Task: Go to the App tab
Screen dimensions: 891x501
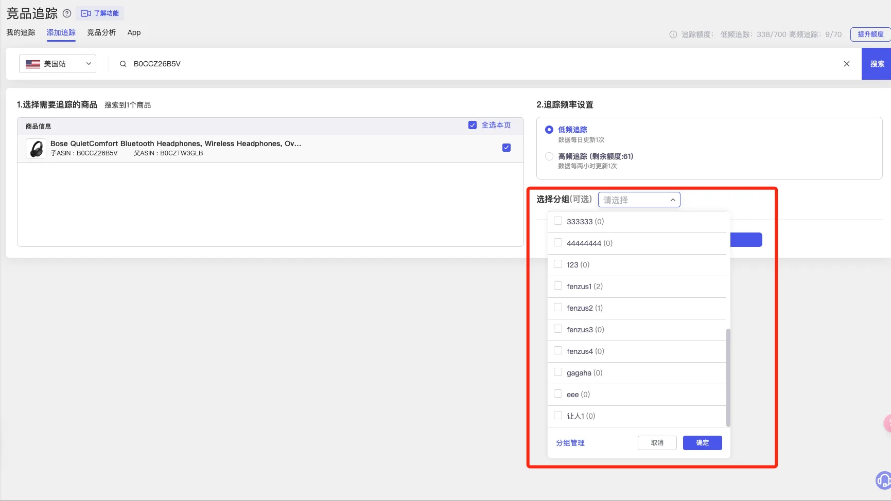Action: 134,32
